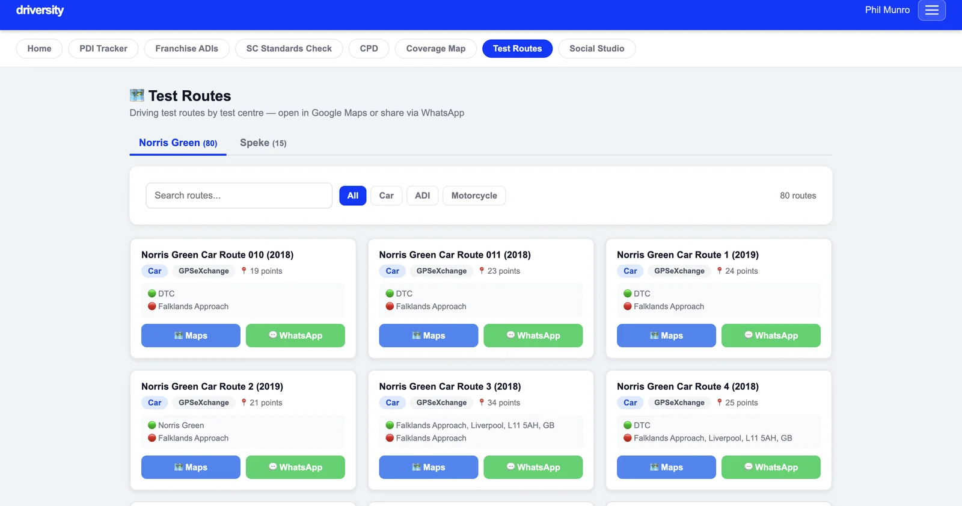Select Norris Green (80) test centre tab

click(x=178, y=143)
